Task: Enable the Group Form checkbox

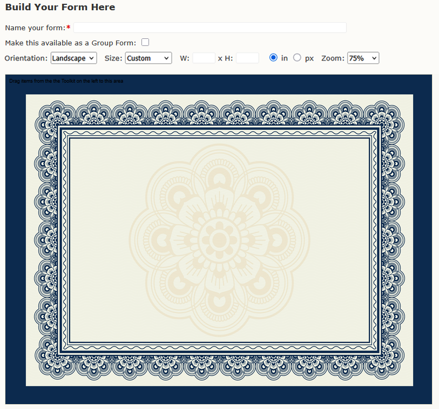Action: coord(145,42)
